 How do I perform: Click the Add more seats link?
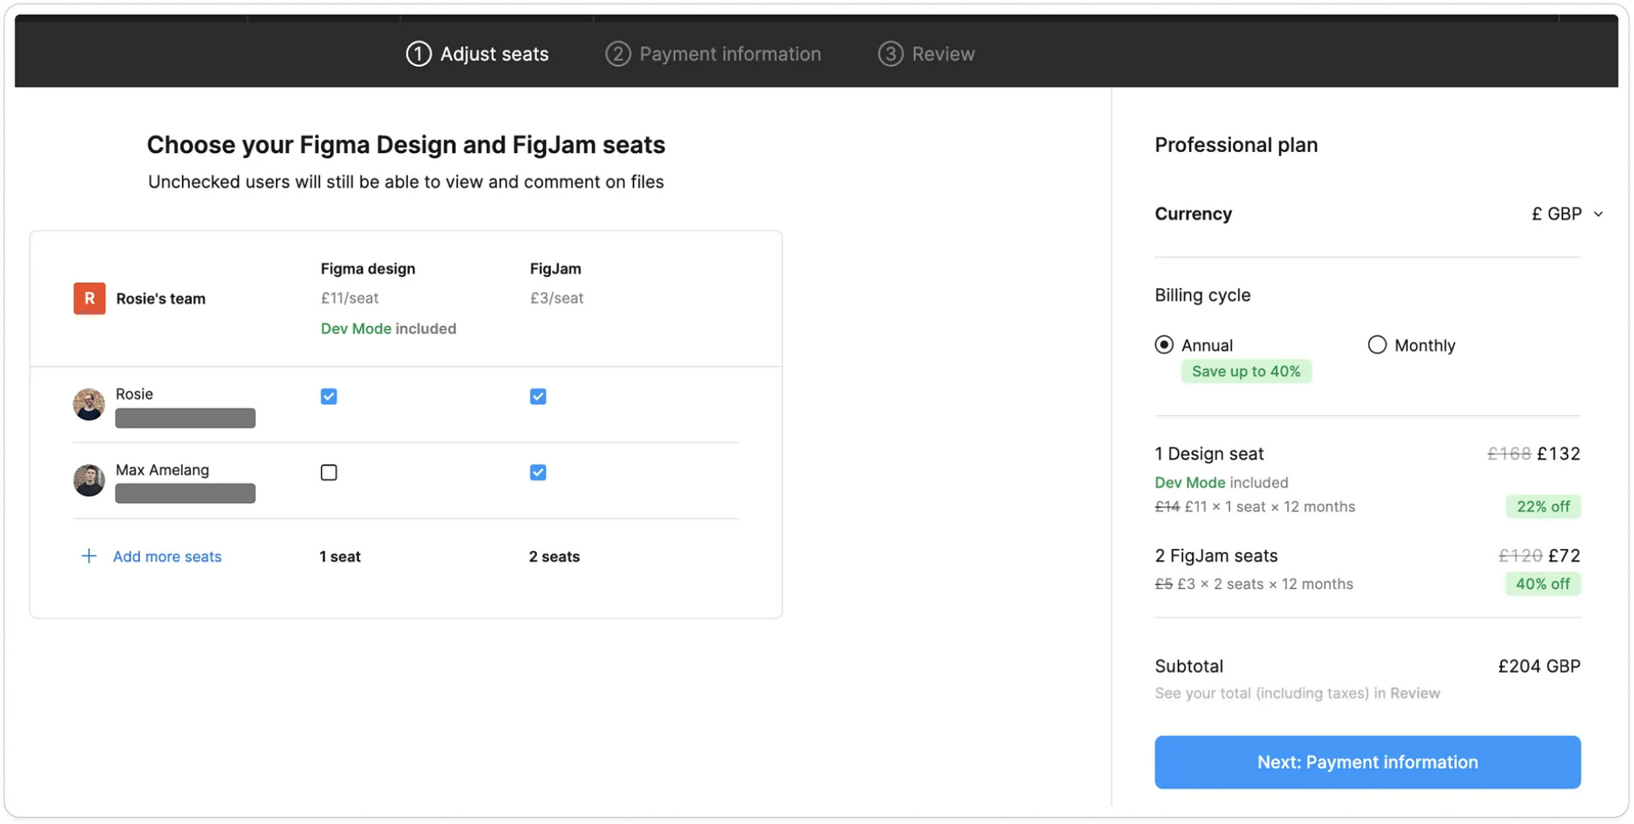pyautogui.click(x=167, y=556)
